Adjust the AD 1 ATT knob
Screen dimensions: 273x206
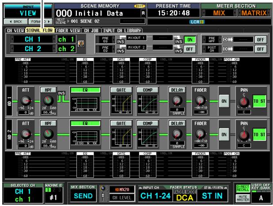coord(26,101)
